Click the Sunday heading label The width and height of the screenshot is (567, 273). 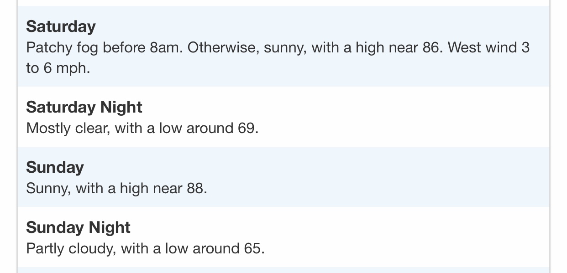(x=55, y=167)
